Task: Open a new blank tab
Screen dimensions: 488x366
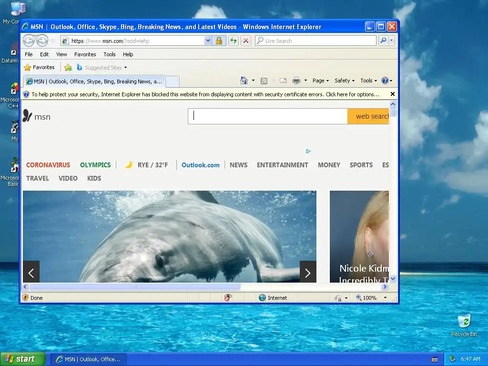Action: (173, 82)
